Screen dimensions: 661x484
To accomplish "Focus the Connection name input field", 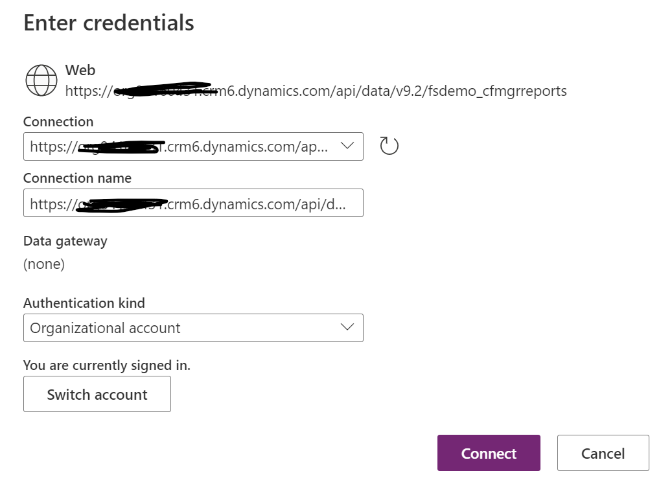I will click(x=193, y=203).
